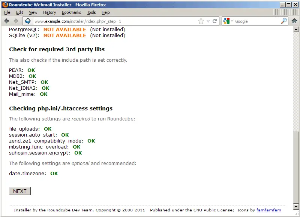300x217 pixels.
Task: Click the date.timezone label
Action: click(27, 173)
